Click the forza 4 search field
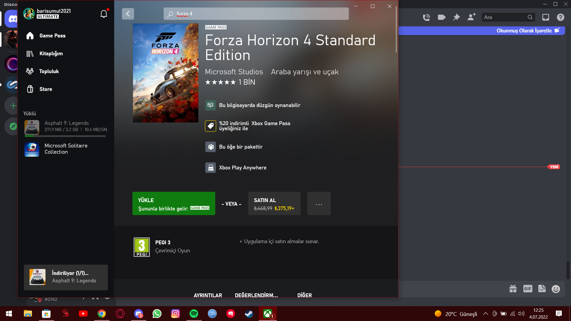The width and height of the screenshot is (571, 321). click(x=256, y=14)
